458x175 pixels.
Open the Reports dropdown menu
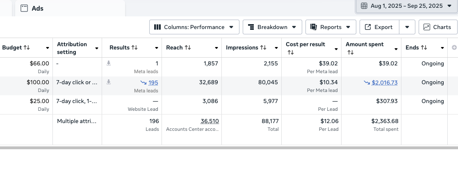330,27
